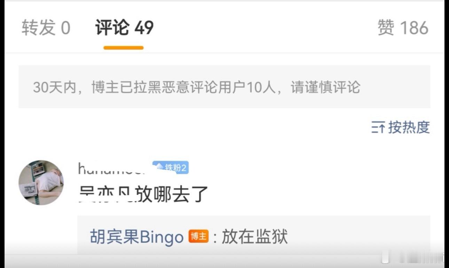Click the commenter username starting with hana
449x268 pixels.
click(x=113, y=168)
